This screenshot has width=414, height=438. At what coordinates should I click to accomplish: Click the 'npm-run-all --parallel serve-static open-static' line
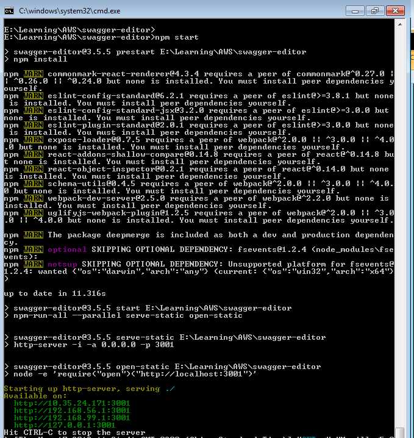[128, 315]
